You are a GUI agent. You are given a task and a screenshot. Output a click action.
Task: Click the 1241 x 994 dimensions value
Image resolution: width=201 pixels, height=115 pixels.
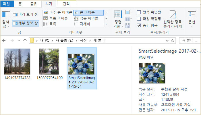click(170, 95)
